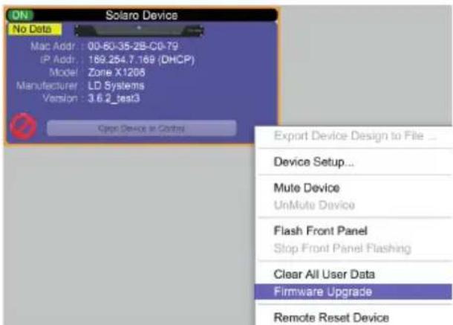Click the Open Device in Control button
The width and height of the screenshot is (453, 325).
tap(142, 128)
